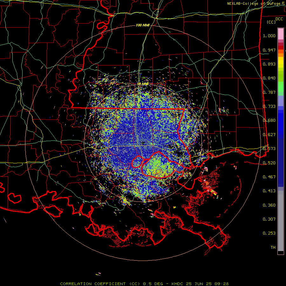This screenshot has height=286, width=286.
Task: Click the 0.680 legend value
Action: click(269, 120)
